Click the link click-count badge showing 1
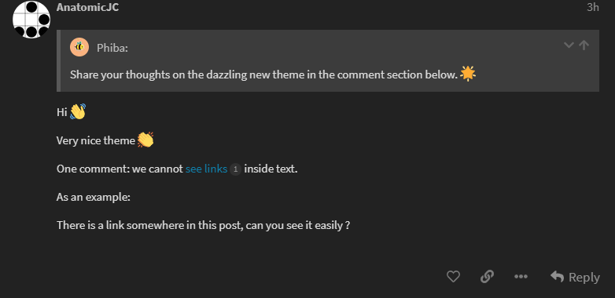The image size is (615, 298). [235, 169]
